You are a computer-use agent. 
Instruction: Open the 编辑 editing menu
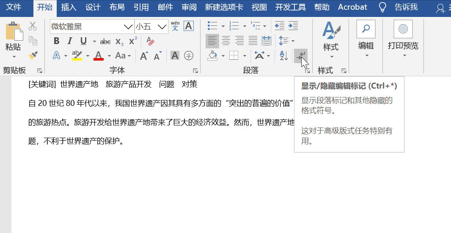366,39
